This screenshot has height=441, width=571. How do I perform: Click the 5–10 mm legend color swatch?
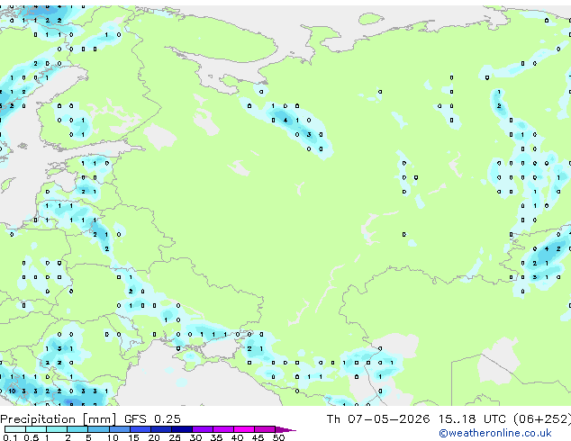(x=98, y=429)
